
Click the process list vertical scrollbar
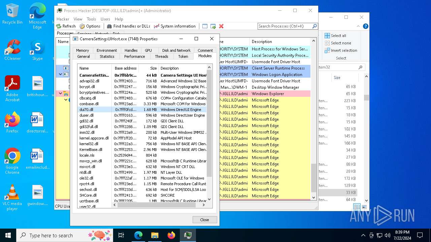313,178
